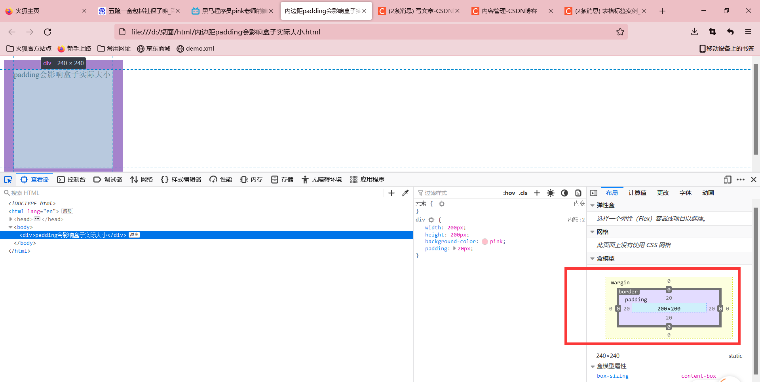The image size is (760, 382).
Task: Reload the current page
Action: [47, 32]
